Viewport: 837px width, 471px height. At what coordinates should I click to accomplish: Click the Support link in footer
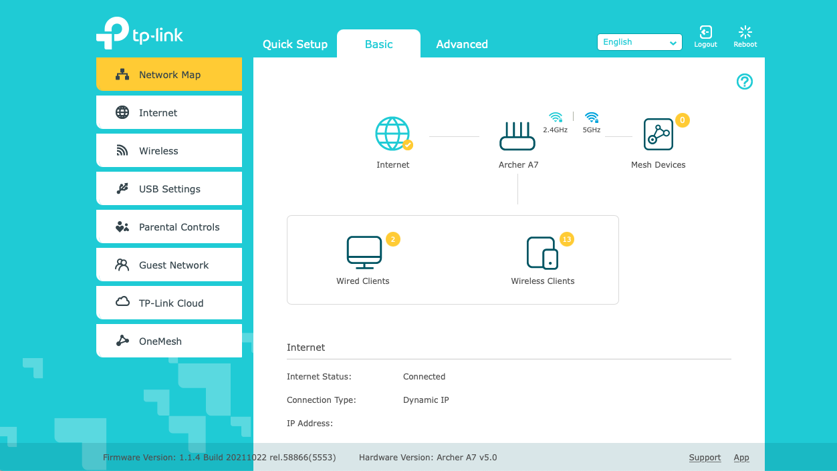[x=705, y=458]
